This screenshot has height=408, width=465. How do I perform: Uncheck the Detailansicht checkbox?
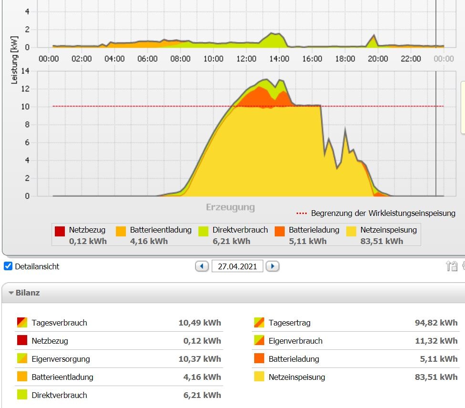[x=8, y=266]
